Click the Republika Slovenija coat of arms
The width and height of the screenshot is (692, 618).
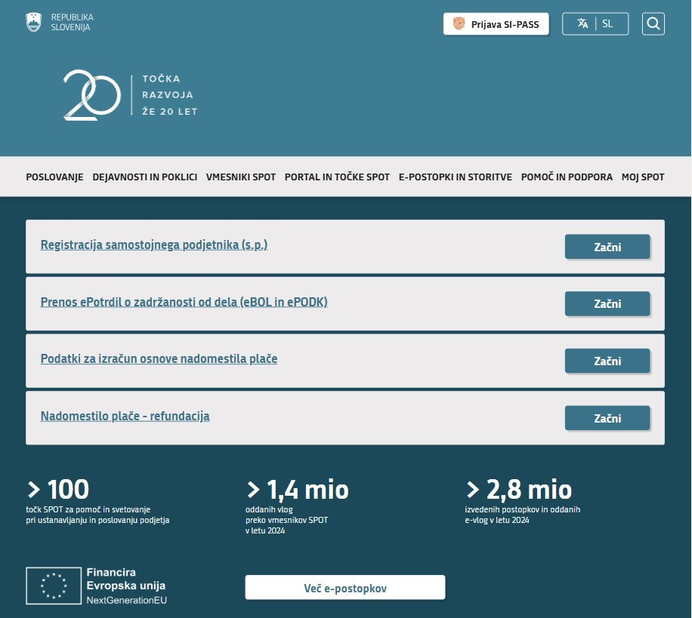33,22
